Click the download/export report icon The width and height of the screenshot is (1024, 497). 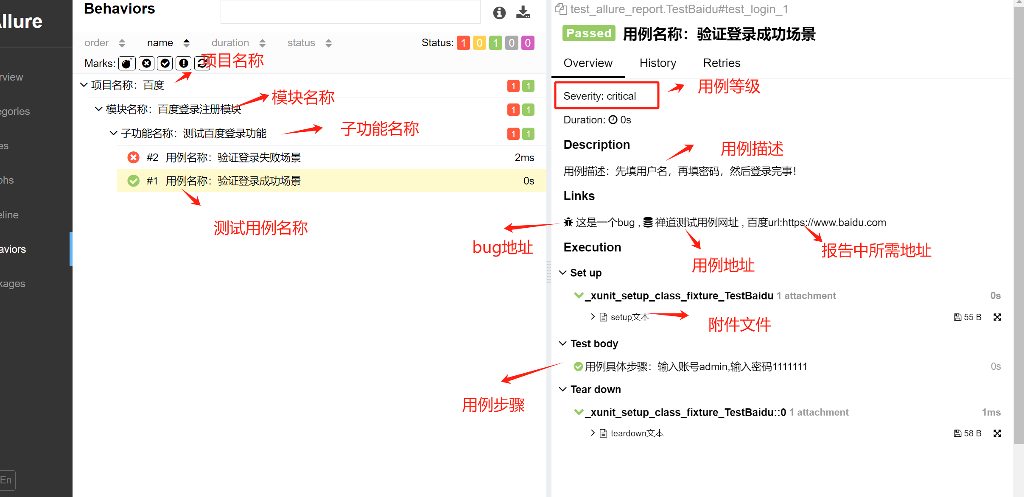pos(523,13)
